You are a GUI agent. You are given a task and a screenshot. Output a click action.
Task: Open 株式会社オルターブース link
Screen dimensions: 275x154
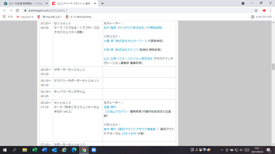(131, 41)
